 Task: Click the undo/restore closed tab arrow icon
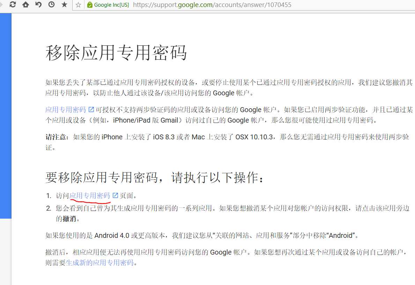pos(38,5)
